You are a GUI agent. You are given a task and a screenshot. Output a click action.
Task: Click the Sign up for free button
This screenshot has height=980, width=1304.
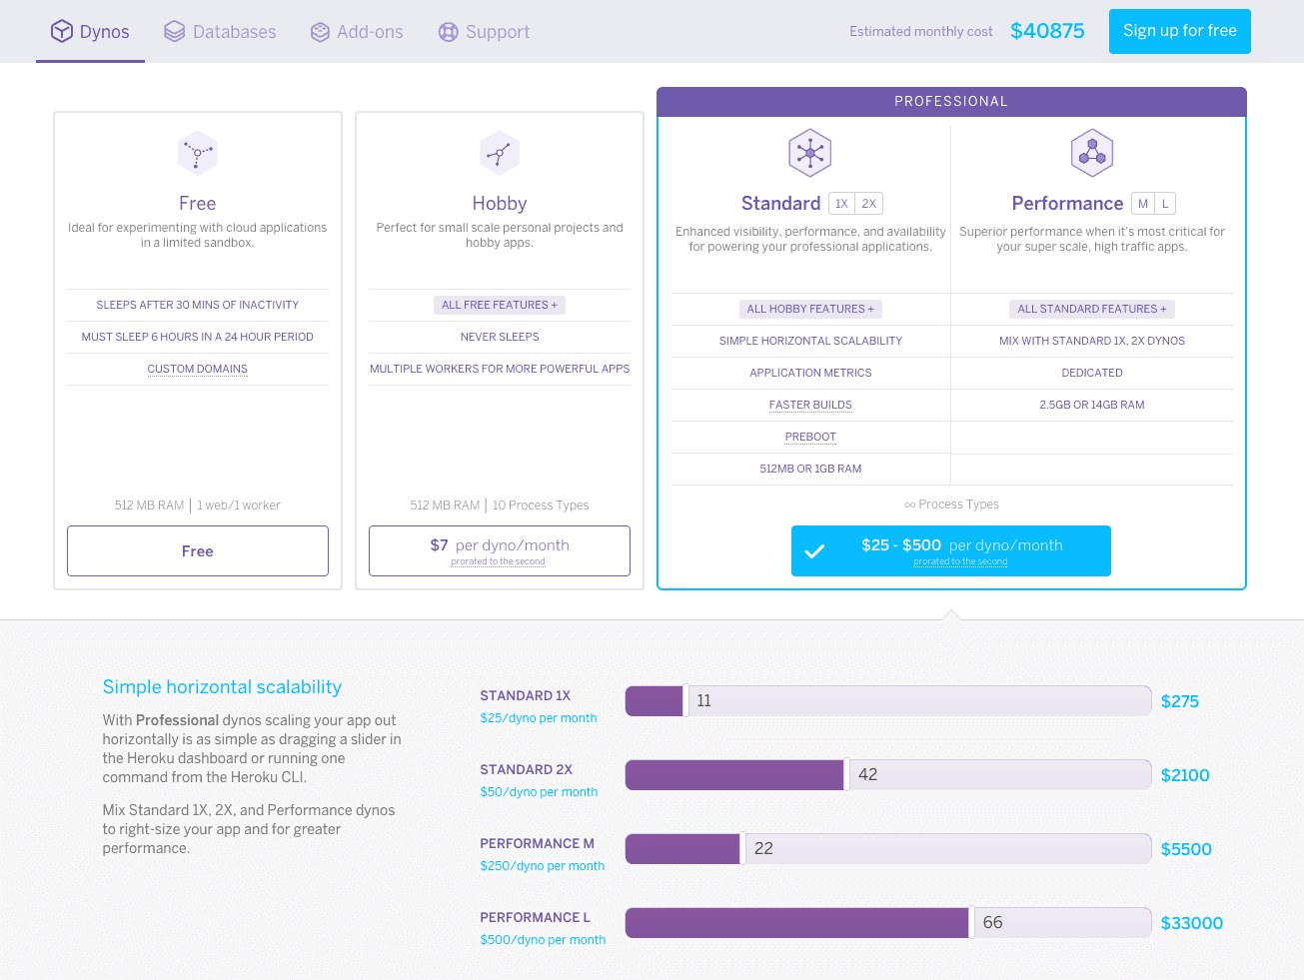tap(1179, 31)
